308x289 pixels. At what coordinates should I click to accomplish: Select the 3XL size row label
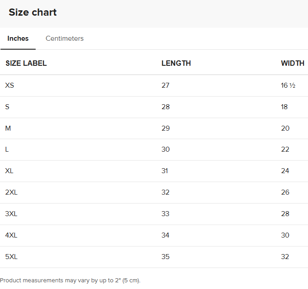click(x=11, y=214)
